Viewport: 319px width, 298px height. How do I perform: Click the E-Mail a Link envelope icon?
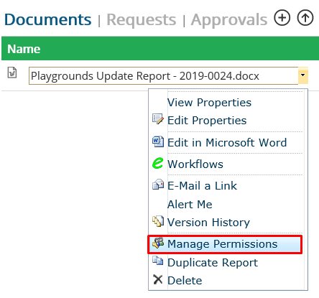coord(158,185)
